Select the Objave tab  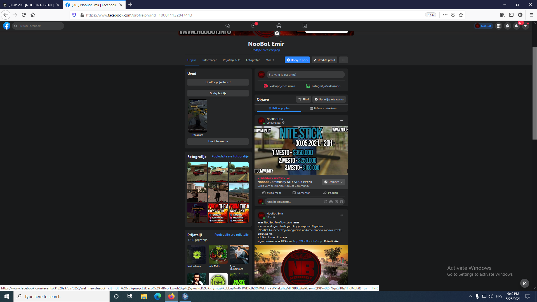coord(192,60)
